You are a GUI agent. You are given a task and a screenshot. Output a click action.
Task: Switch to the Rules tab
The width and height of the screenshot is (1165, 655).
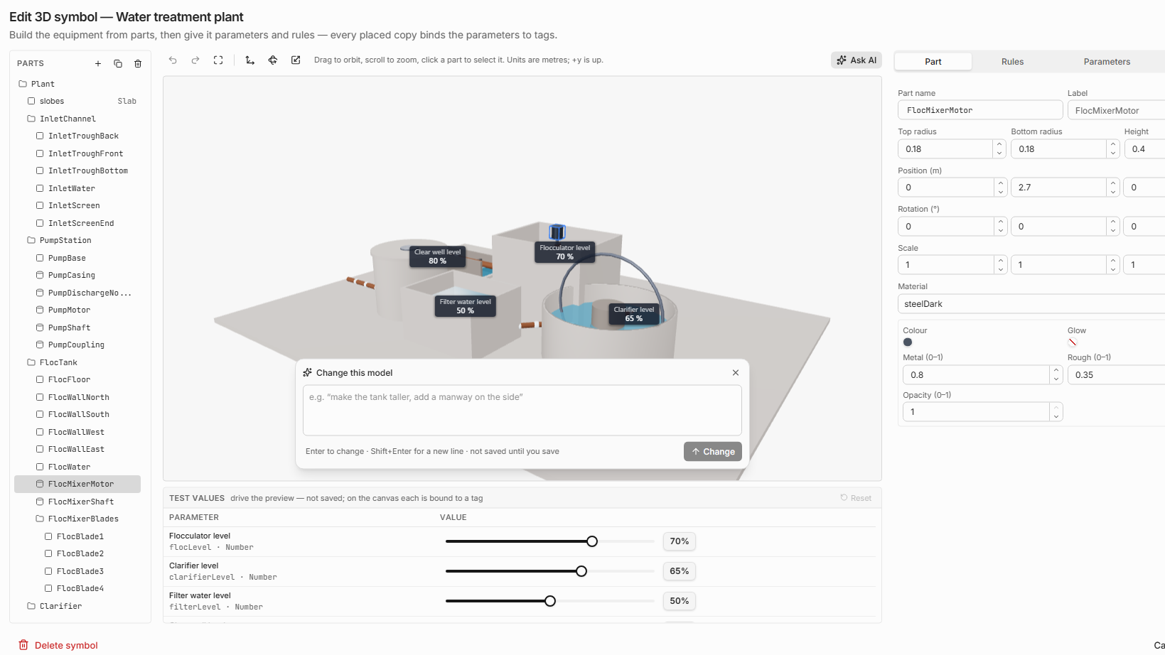1012,62
